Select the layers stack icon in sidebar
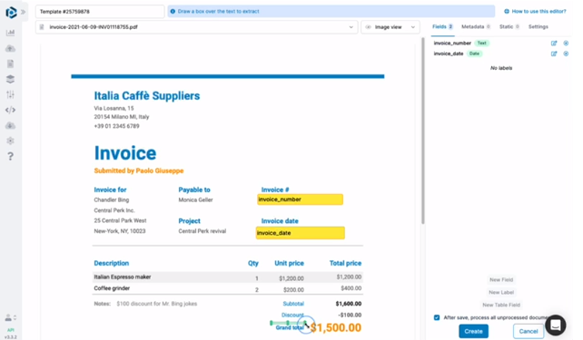The width and height of the screenshot is (583, 340). click(x=10, y=79)
